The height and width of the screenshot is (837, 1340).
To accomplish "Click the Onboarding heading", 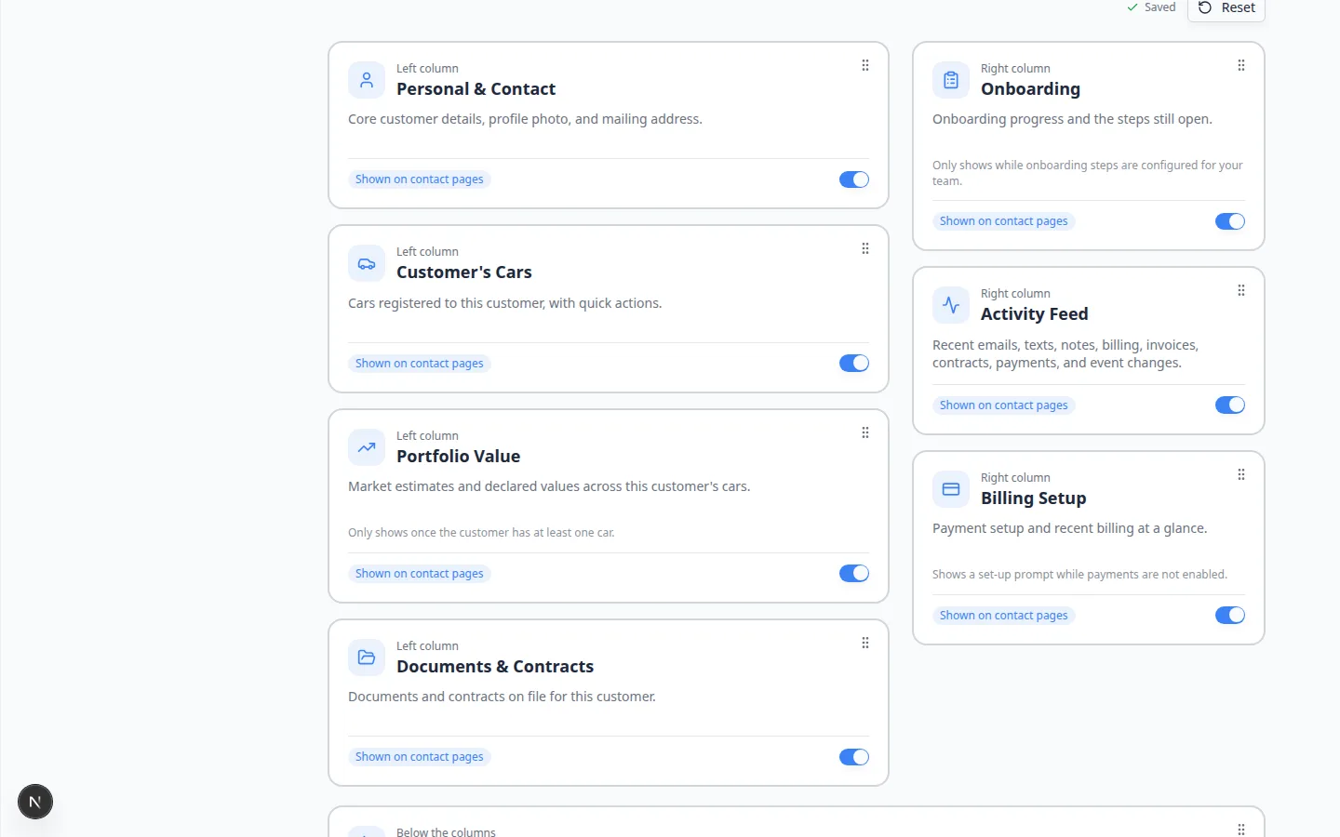I will coord(1030,89).
